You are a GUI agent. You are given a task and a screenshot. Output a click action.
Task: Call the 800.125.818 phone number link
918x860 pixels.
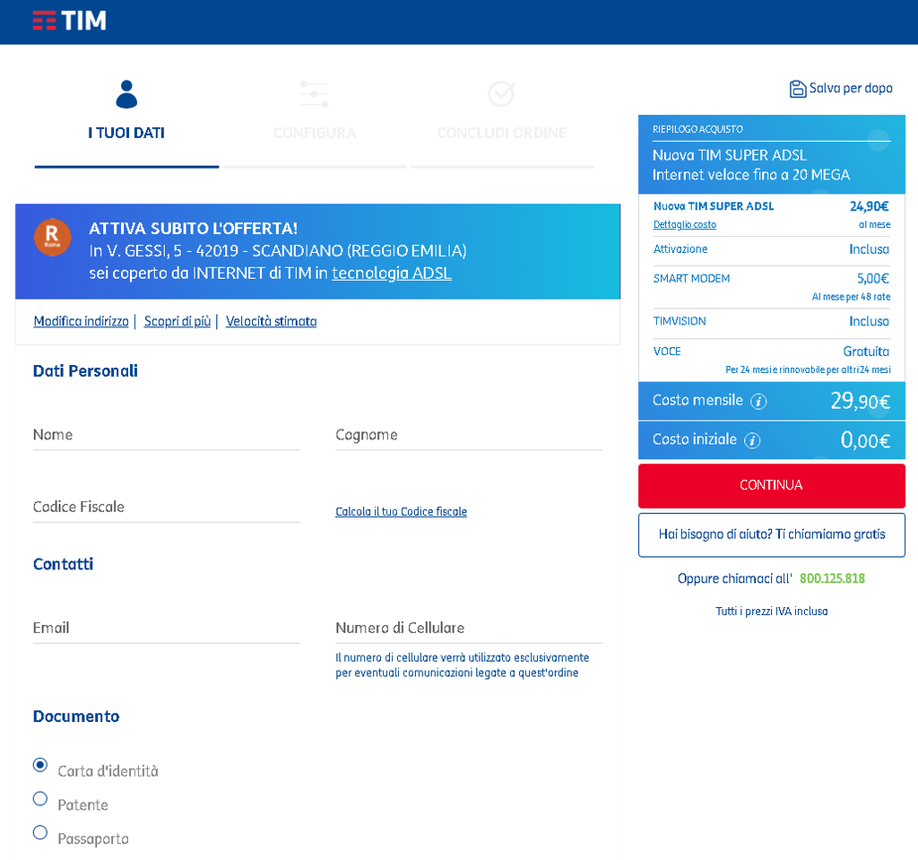click(x=832, y=578)
